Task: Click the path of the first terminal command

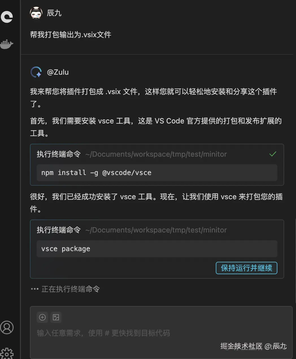Action: pyautogui.click(x=156, y=154)
